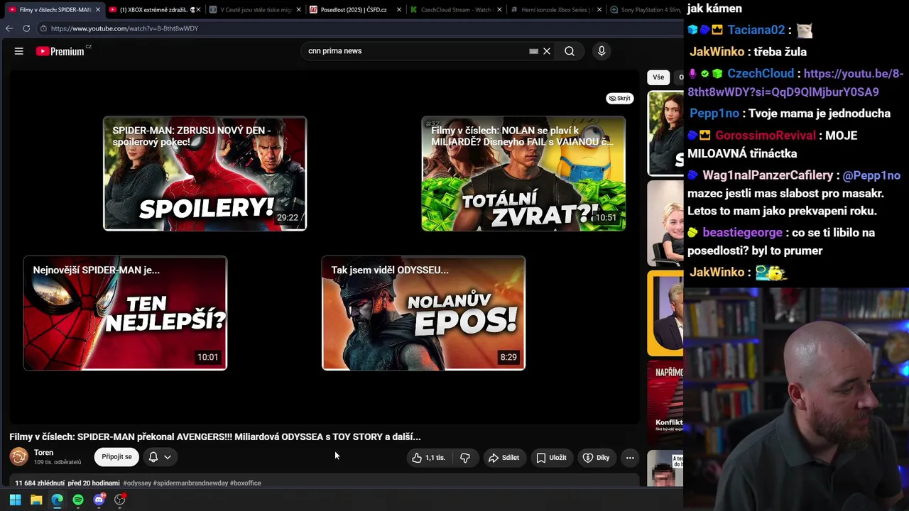Clear the search query with the X icon
Viewport: 909px width, 511px height.
pyautogui.click(x=547, y=51)
